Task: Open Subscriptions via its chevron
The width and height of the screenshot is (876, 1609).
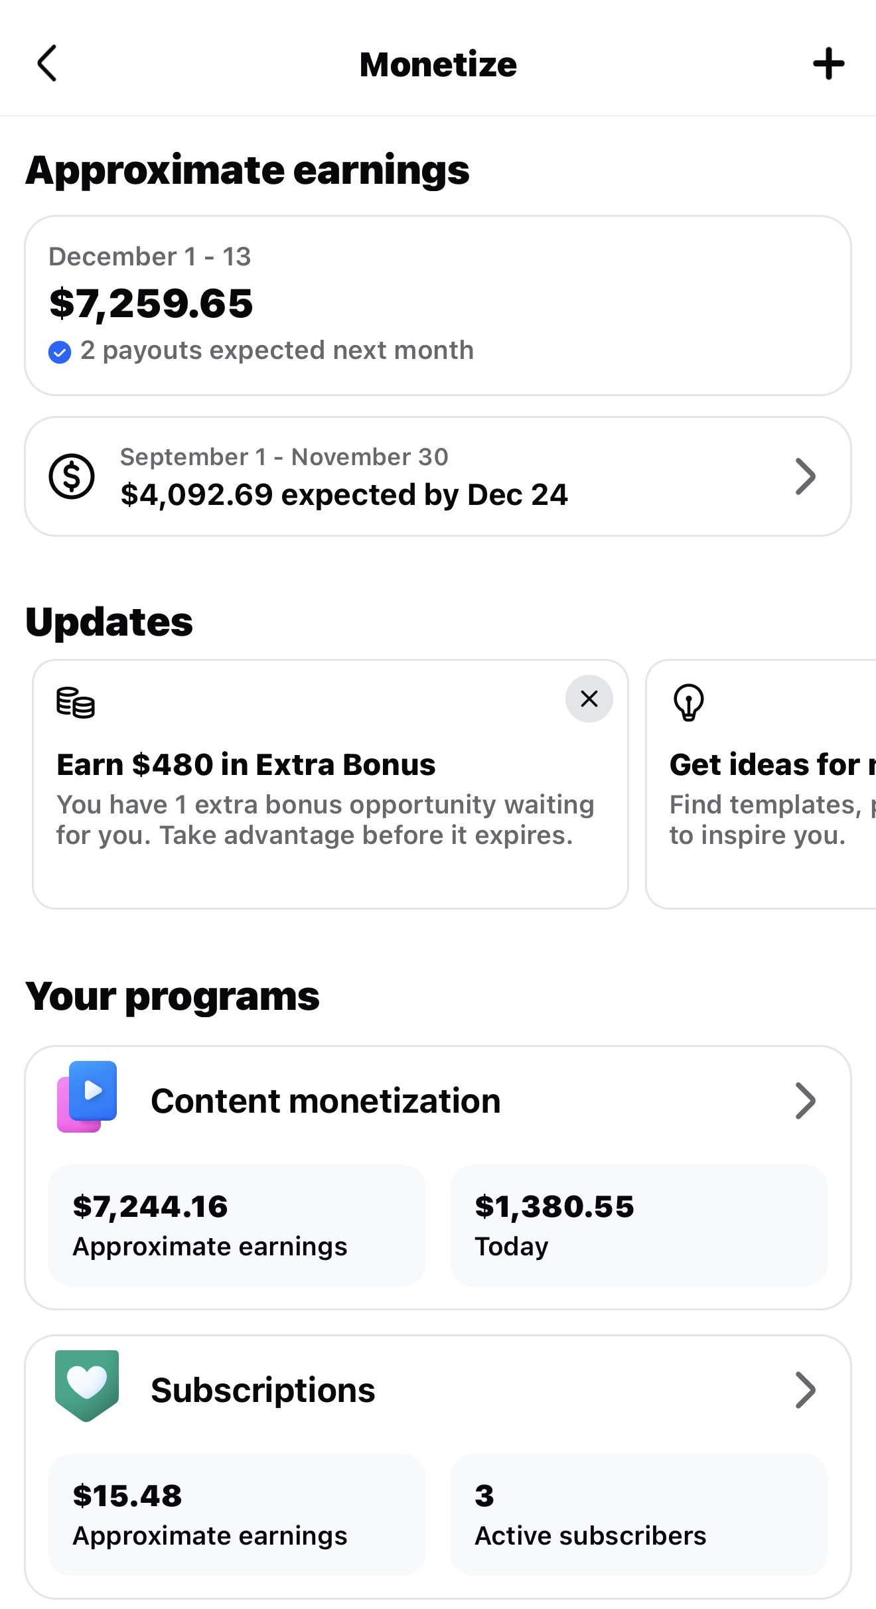Action: point(805,1390)
